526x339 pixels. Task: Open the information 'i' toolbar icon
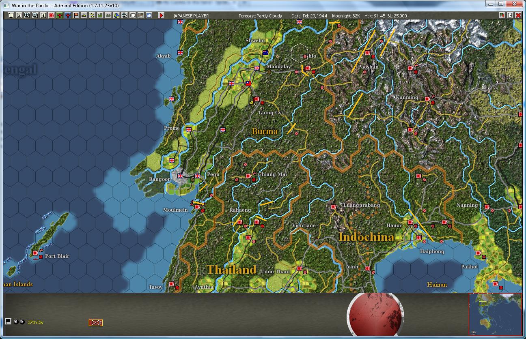coord(43,15)
